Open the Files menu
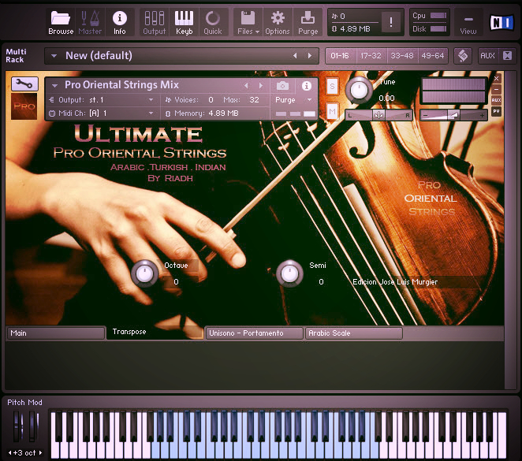Viewport: 522px width, 461px height. click(x=248, y=23)
